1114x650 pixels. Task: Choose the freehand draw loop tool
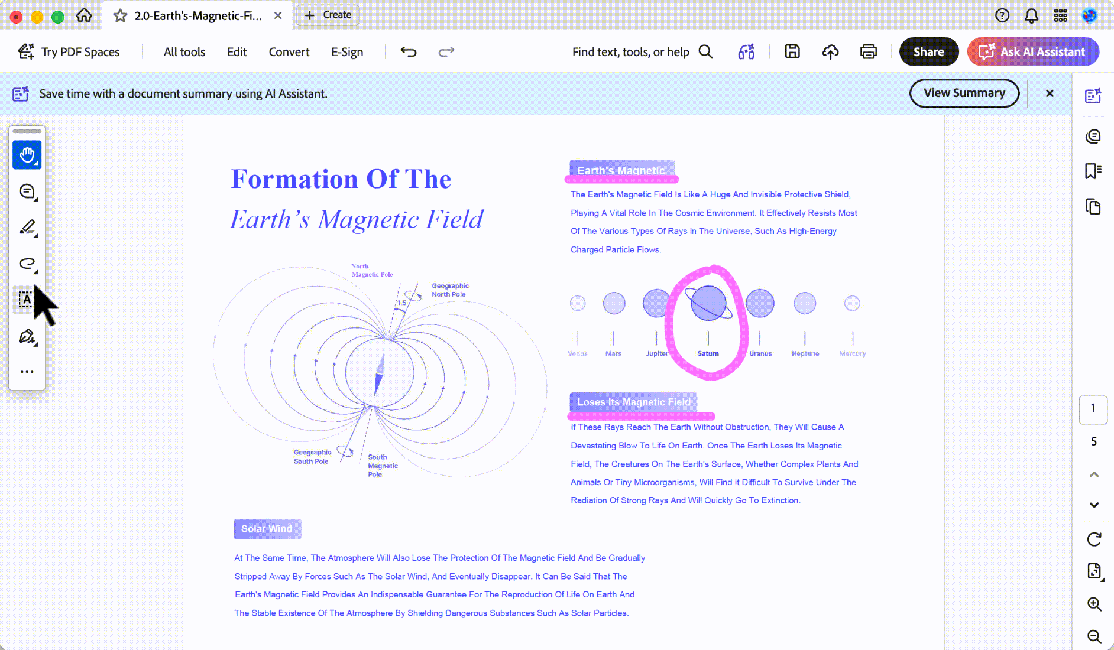[x=27, y=264]
